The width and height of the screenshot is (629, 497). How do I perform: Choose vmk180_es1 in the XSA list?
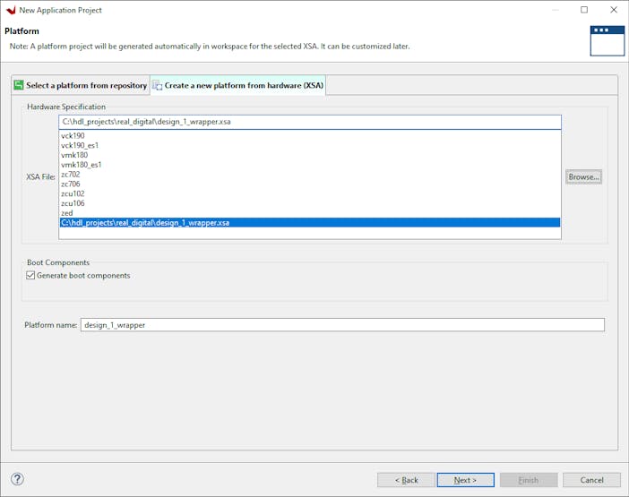pyautogui.click(x=310, y=165)
